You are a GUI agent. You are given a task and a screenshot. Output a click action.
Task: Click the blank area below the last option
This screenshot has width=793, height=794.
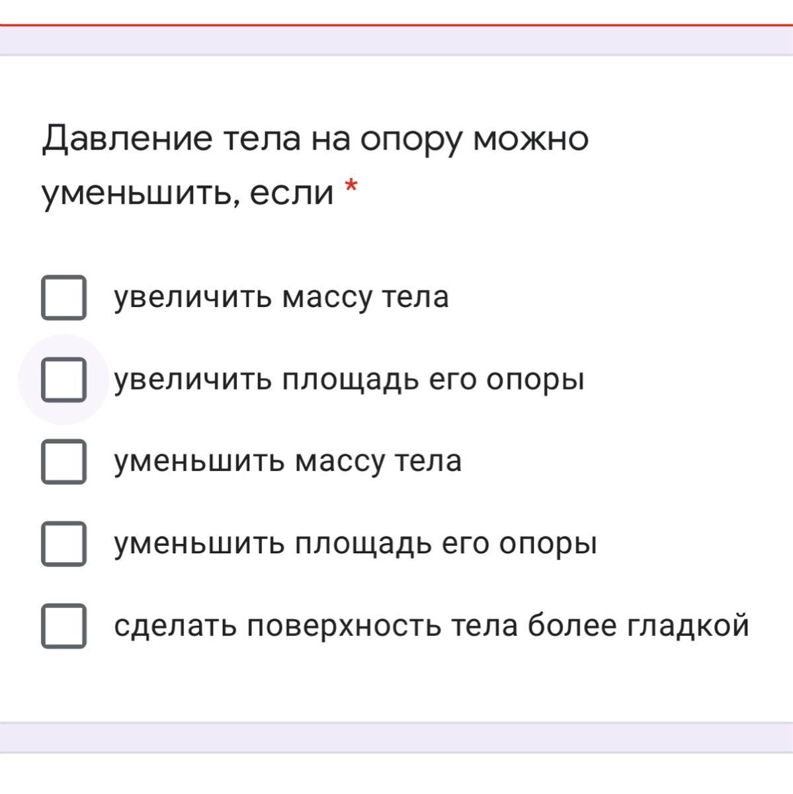(x=396, y=685)
